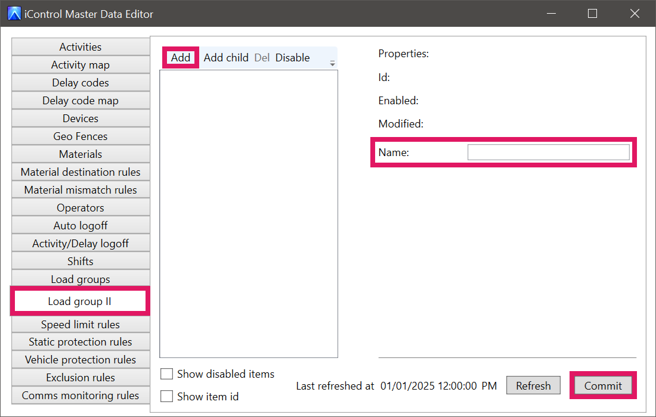Select the Load group II section
Screen dimensions: 656x417
point(80,301)
